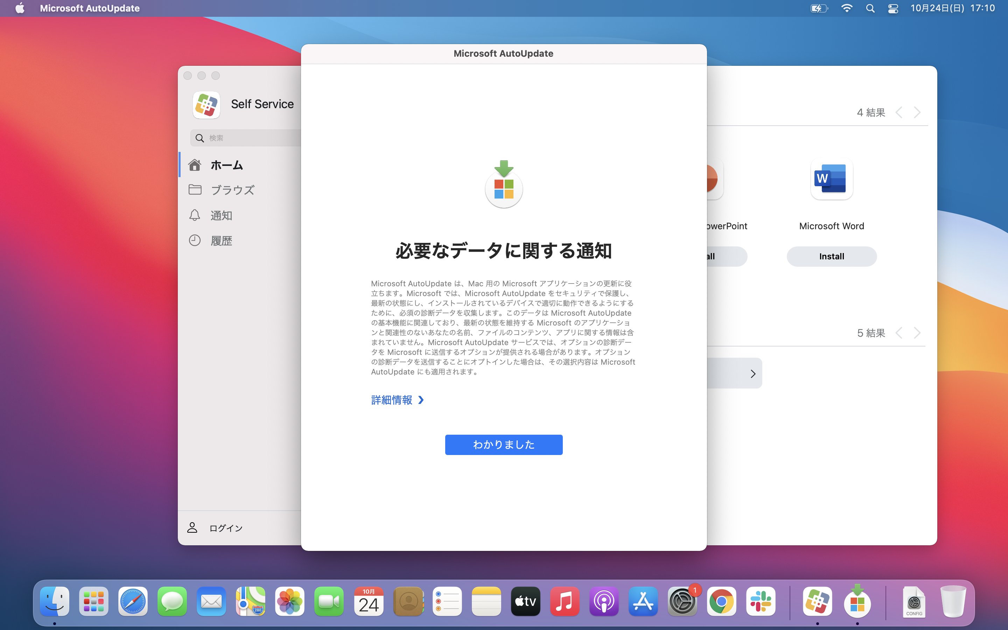This screenshot has height=630, width=1008.
Task: Go to previous page of the 5 結果 section
Action: point(899,333)
